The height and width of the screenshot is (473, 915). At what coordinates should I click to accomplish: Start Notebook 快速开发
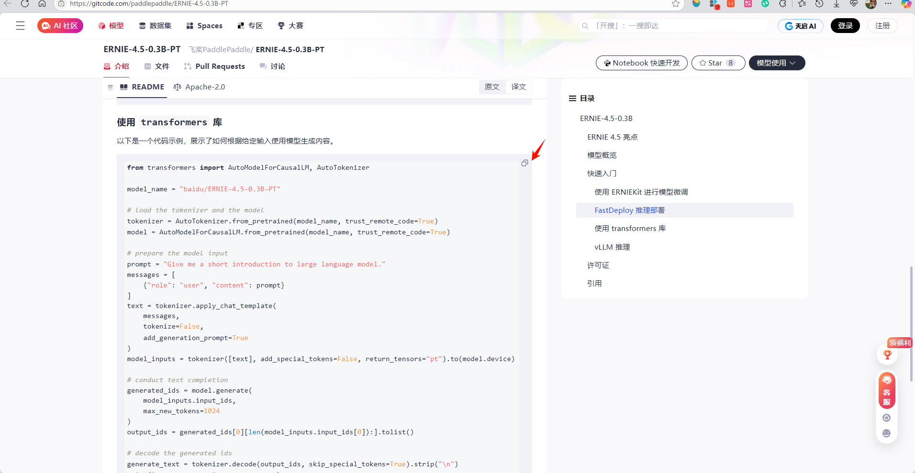[x=641, y=63]
